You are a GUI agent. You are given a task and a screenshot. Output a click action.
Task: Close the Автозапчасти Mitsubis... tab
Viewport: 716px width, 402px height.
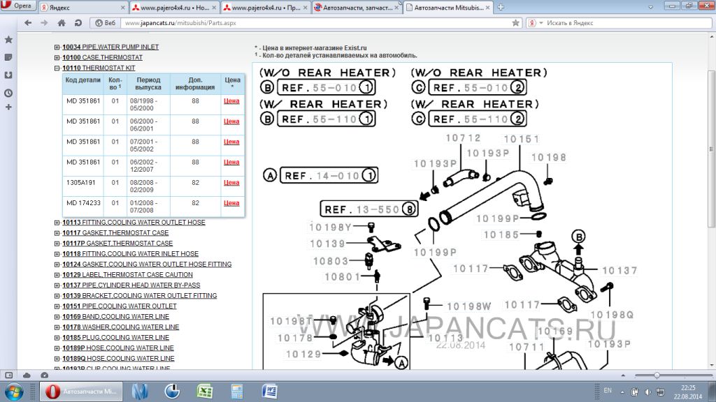487,8
